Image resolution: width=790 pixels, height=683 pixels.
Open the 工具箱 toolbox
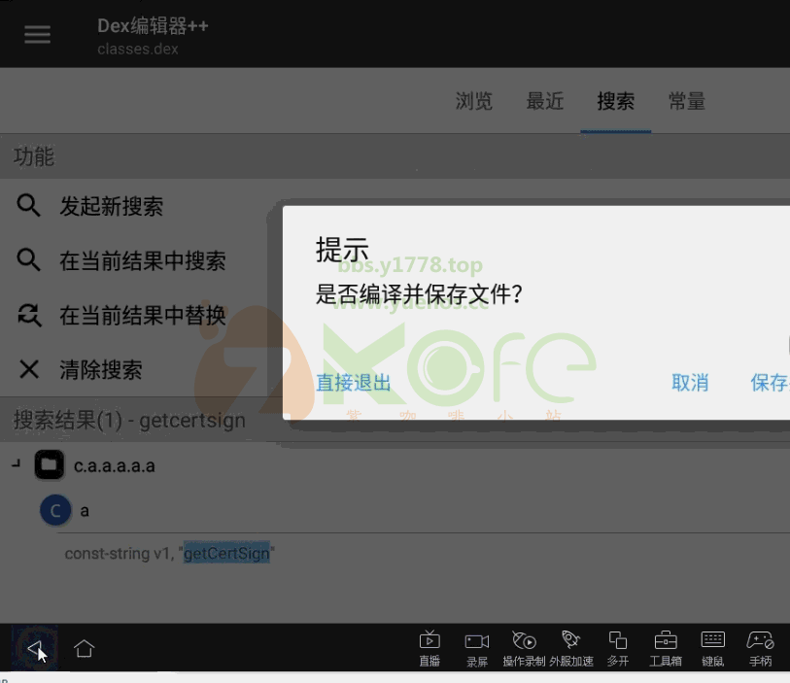(x=666, y=646)
